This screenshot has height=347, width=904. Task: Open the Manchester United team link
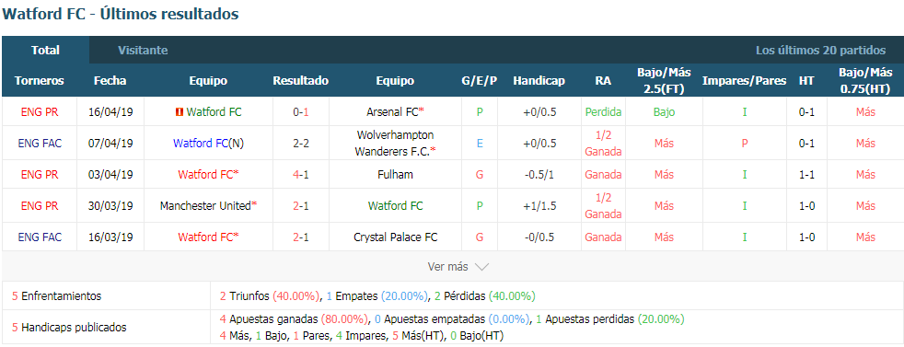tap(206, 205)
